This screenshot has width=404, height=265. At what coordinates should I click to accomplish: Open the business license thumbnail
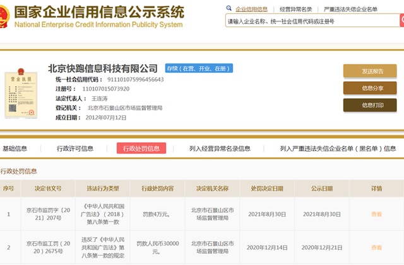(21, 93)
